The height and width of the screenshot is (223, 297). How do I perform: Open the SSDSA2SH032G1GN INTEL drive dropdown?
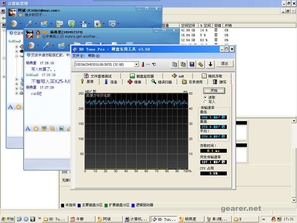(x=136, y=64)
